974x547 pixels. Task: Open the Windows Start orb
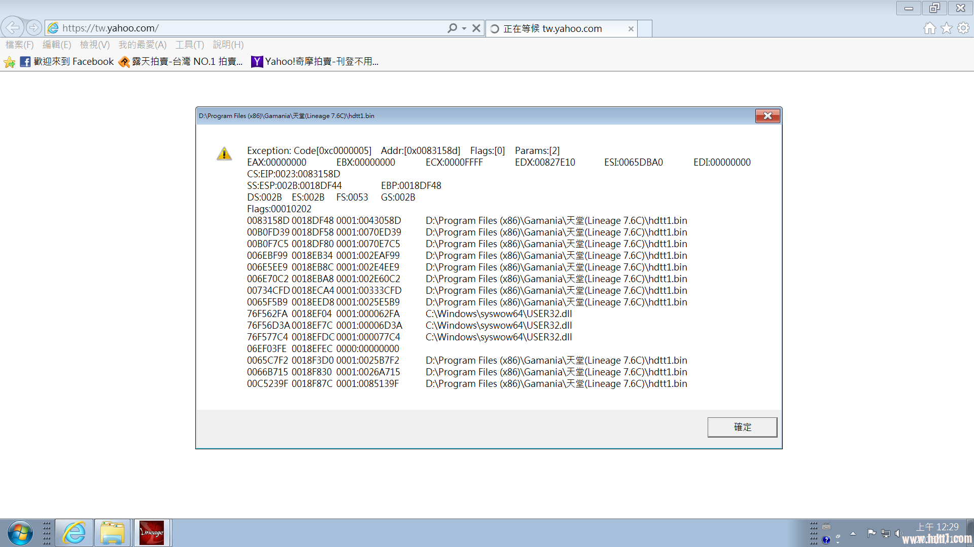20,533
